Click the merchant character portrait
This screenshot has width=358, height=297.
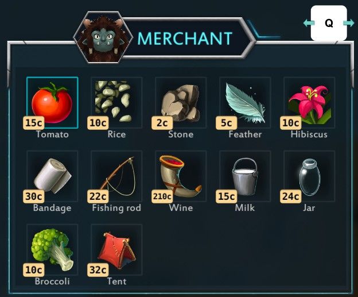pyautogui.click(x=103, y=38)
